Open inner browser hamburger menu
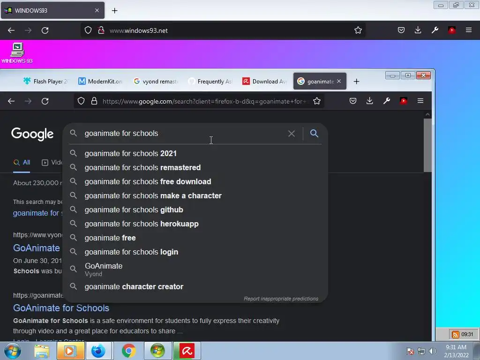 [x=420, y=101]
